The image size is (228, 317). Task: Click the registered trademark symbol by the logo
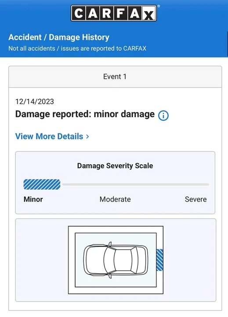pyautogui.click(x=159, y=6)
